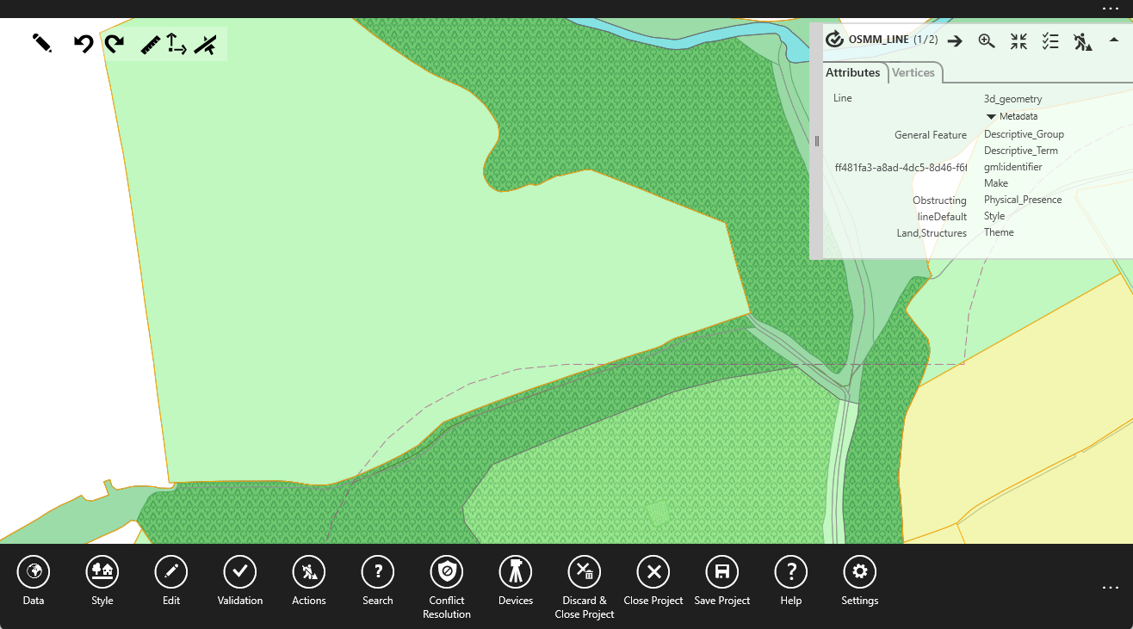The image size is (1133, 629).
Task: Click the refresh checkmark icon beside OSMM_LINE
Action: coord(833,40)
